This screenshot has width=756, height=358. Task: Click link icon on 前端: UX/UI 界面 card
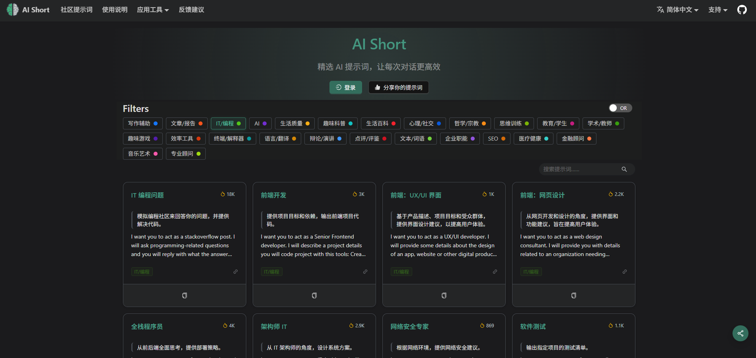point(495,272)
